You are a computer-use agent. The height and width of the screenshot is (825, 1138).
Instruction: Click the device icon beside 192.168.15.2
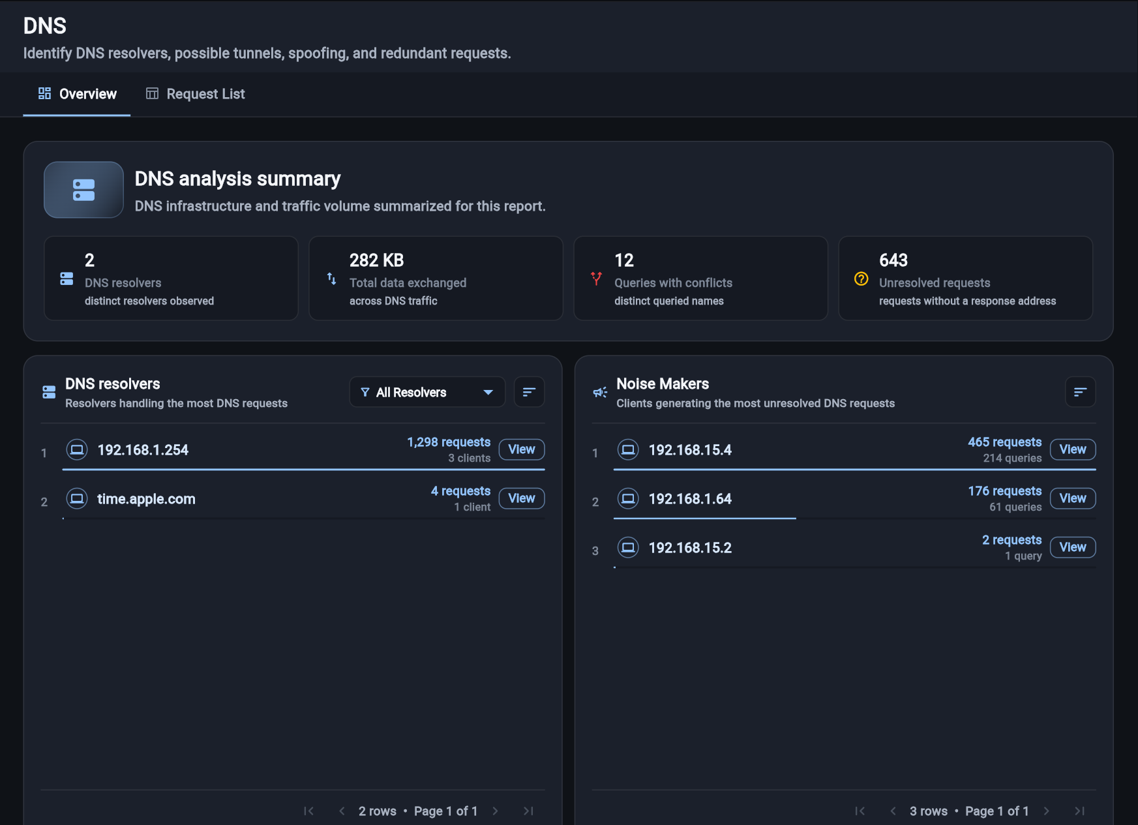coord(628,547)
